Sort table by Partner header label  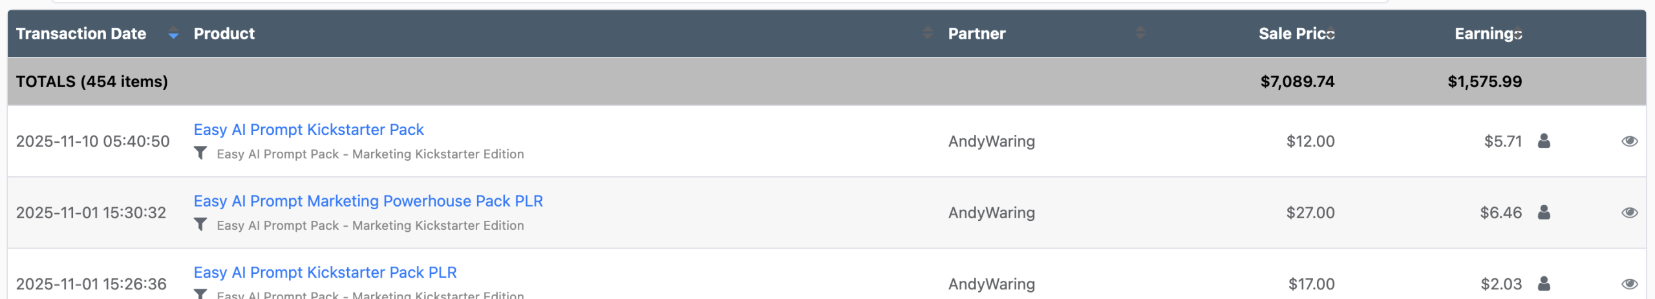click(976, 34)
